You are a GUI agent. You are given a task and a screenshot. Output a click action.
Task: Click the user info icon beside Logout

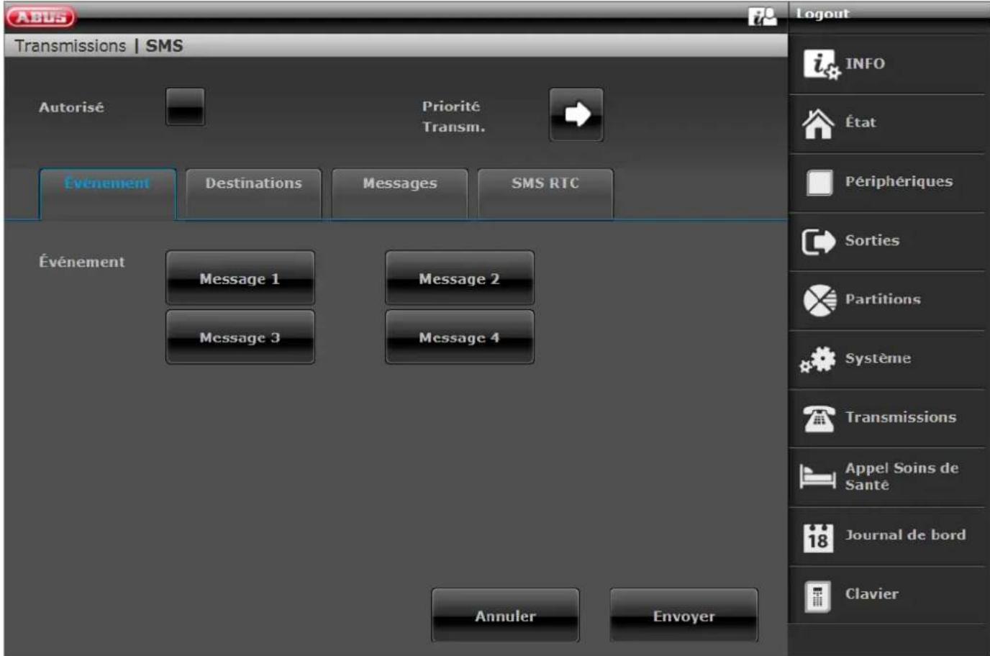[762, 17]
